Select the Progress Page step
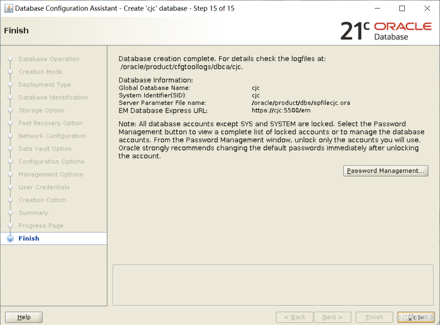The height and width of the screenshot is (325, 440). click(x=41, y=226)
